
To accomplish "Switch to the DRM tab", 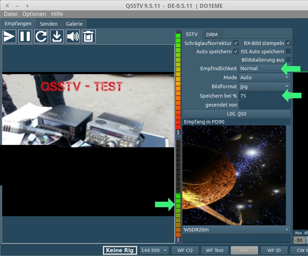I will (212, 34).
